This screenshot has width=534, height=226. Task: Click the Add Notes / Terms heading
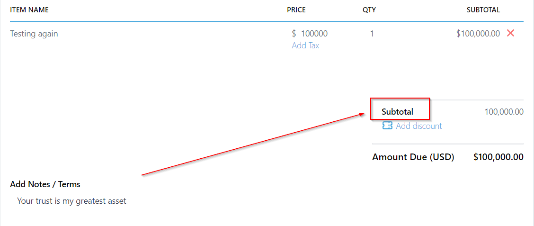tap(45, 184)
